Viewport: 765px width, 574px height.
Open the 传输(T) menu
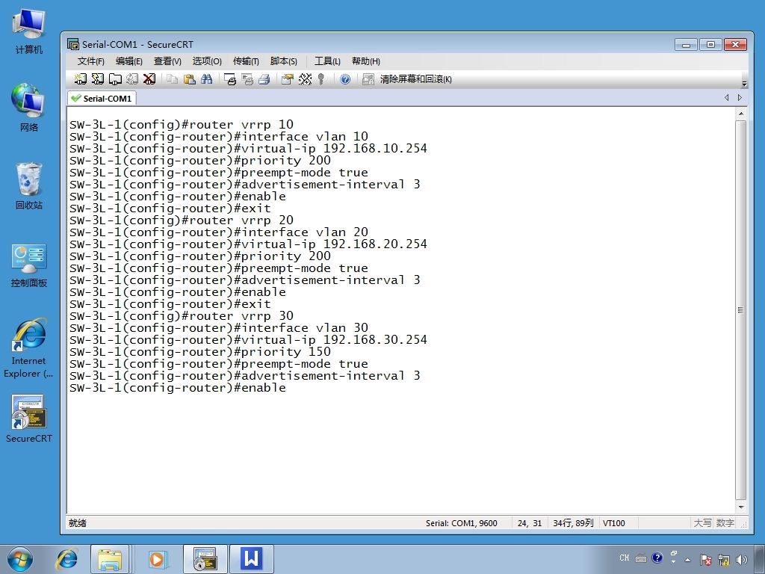(245, 61)
